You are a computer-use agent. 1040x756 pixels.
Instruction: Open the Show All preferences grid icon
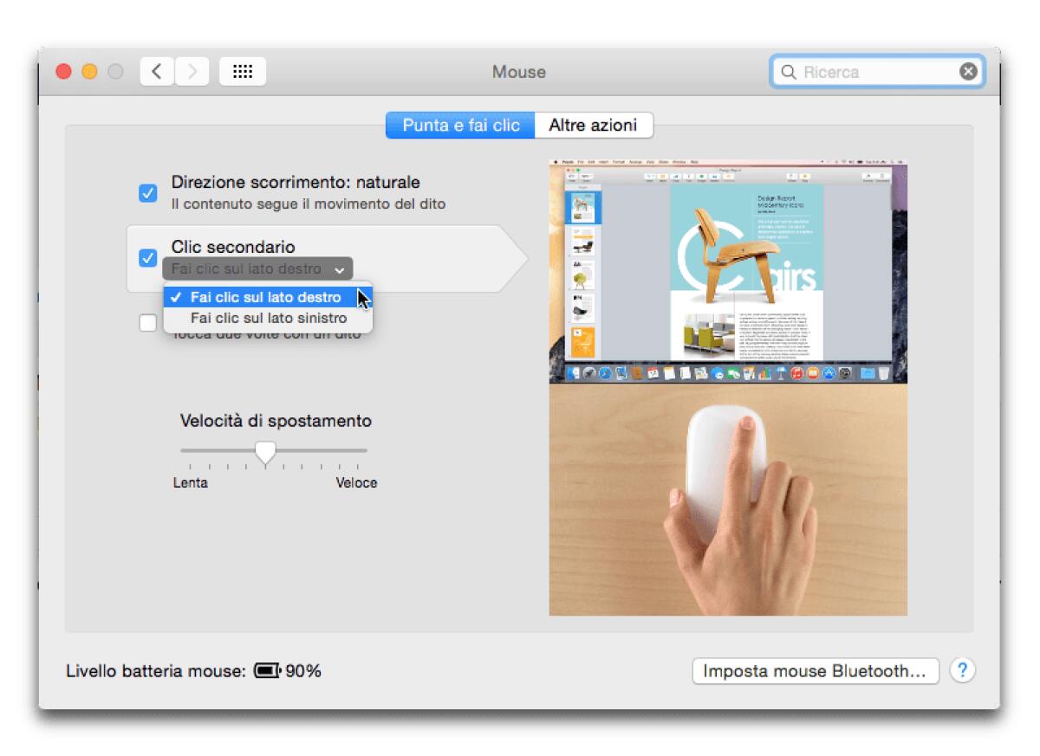click(243, 71)
